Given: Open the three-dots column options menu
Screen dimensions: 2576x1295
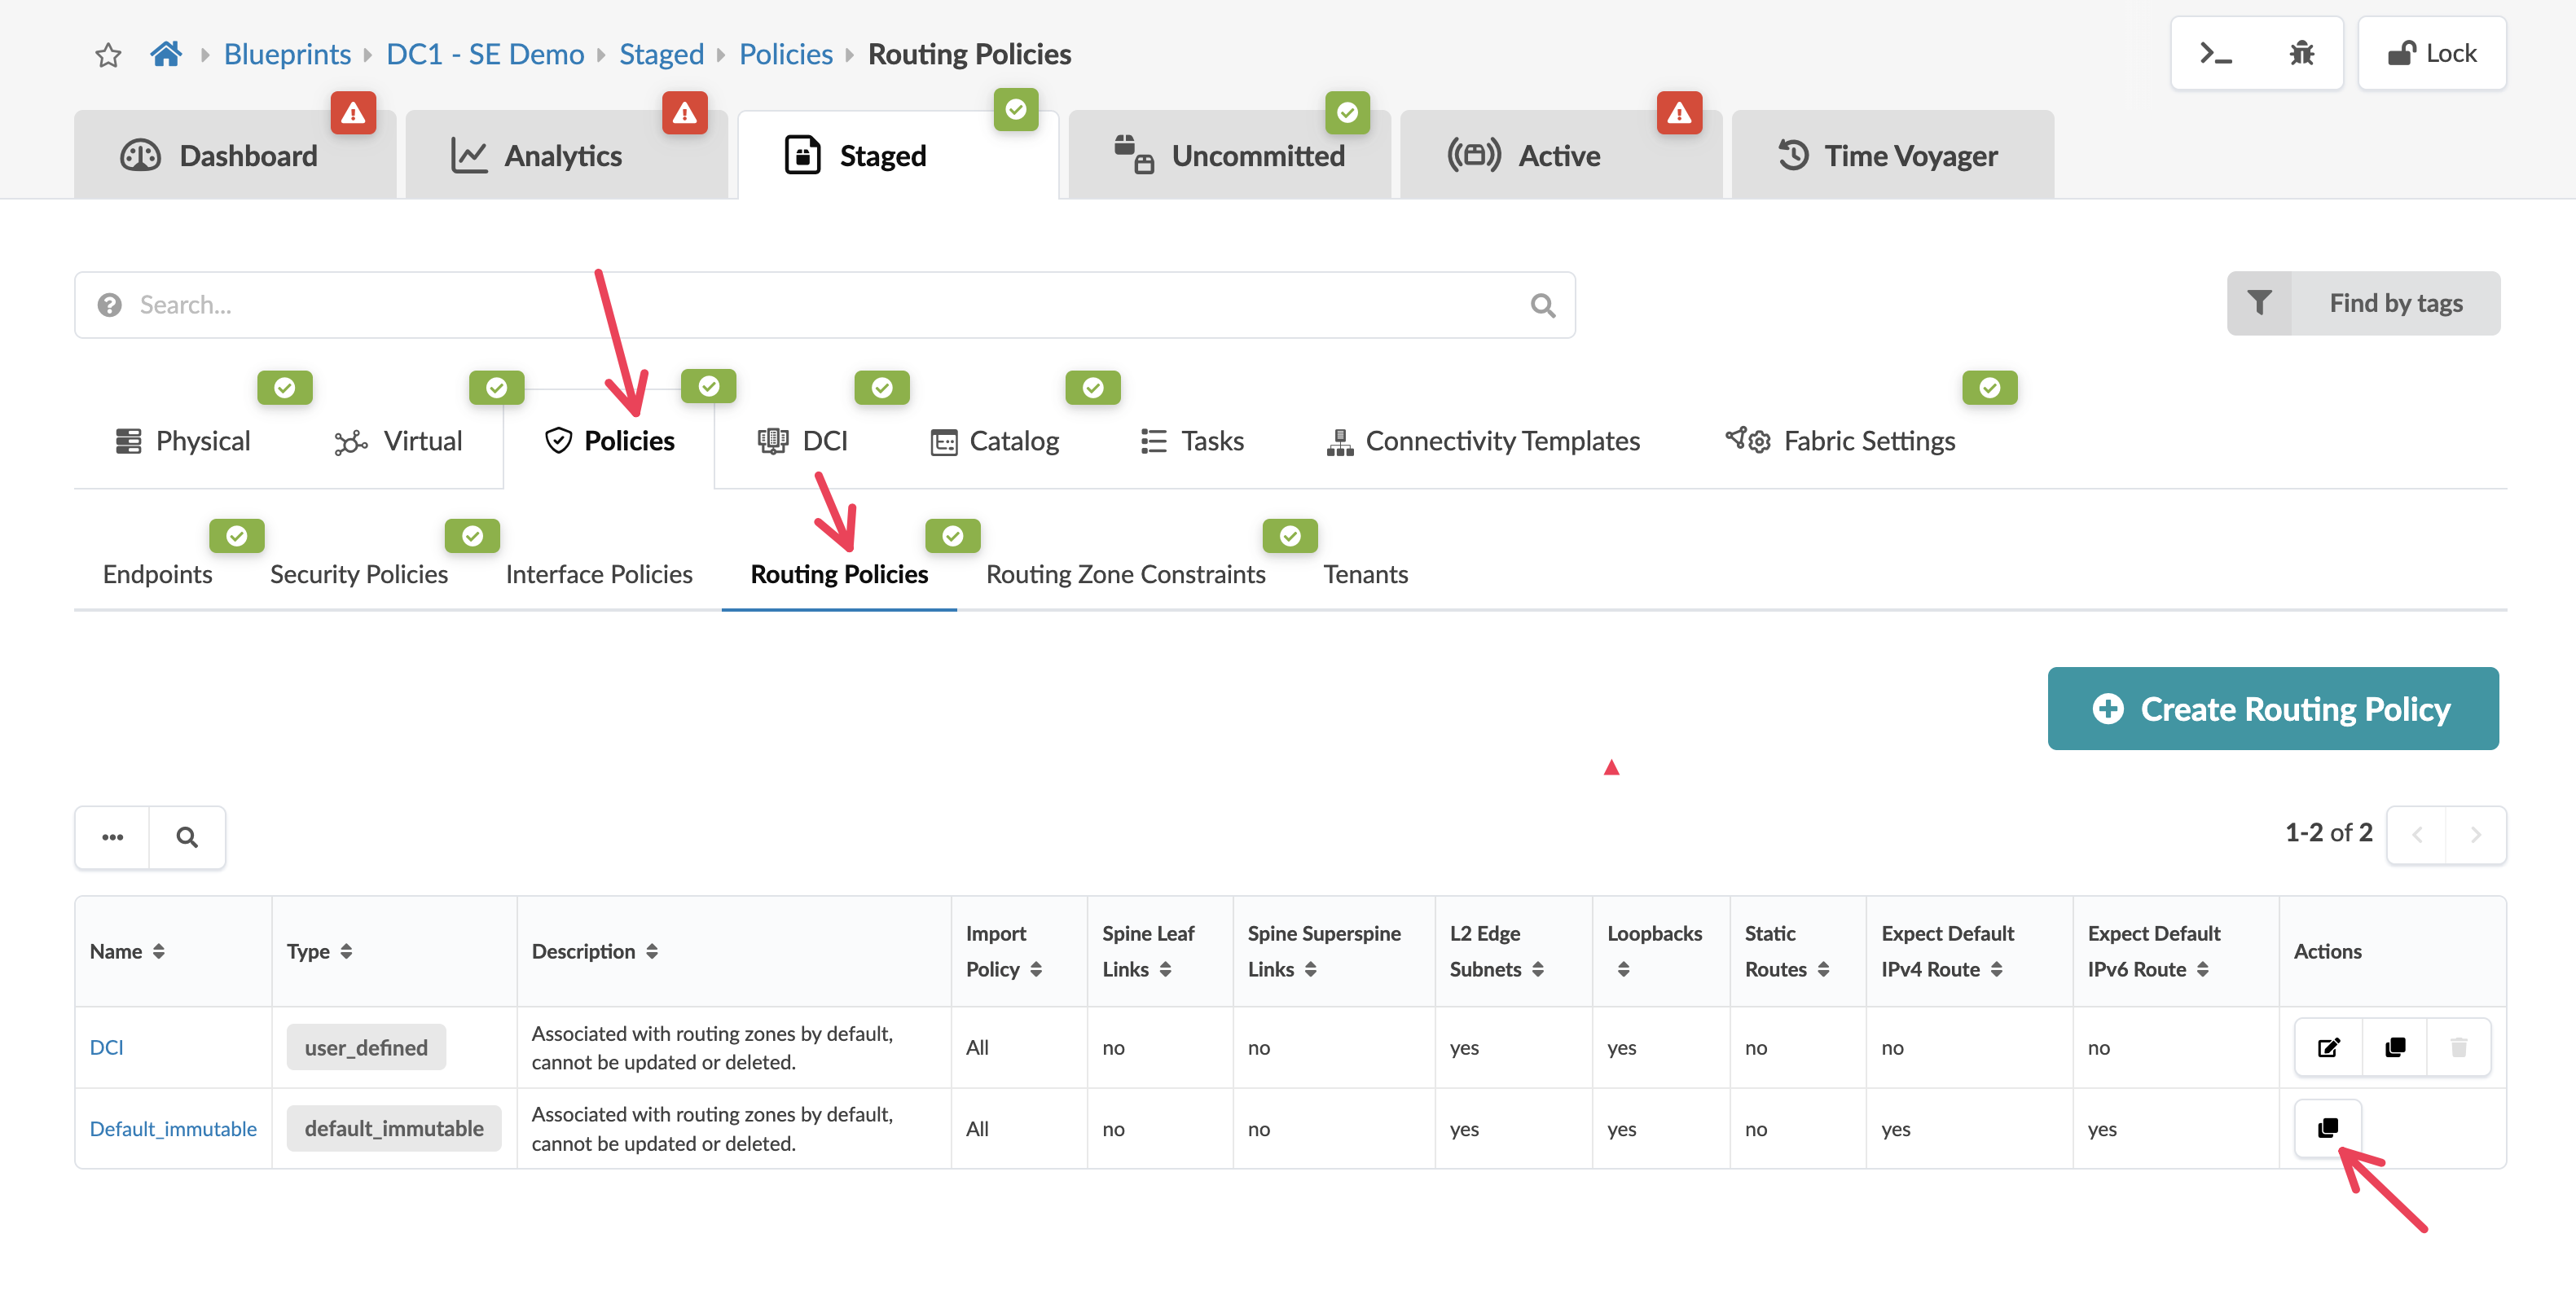Looking at the screenshot, I should (113, 837).
